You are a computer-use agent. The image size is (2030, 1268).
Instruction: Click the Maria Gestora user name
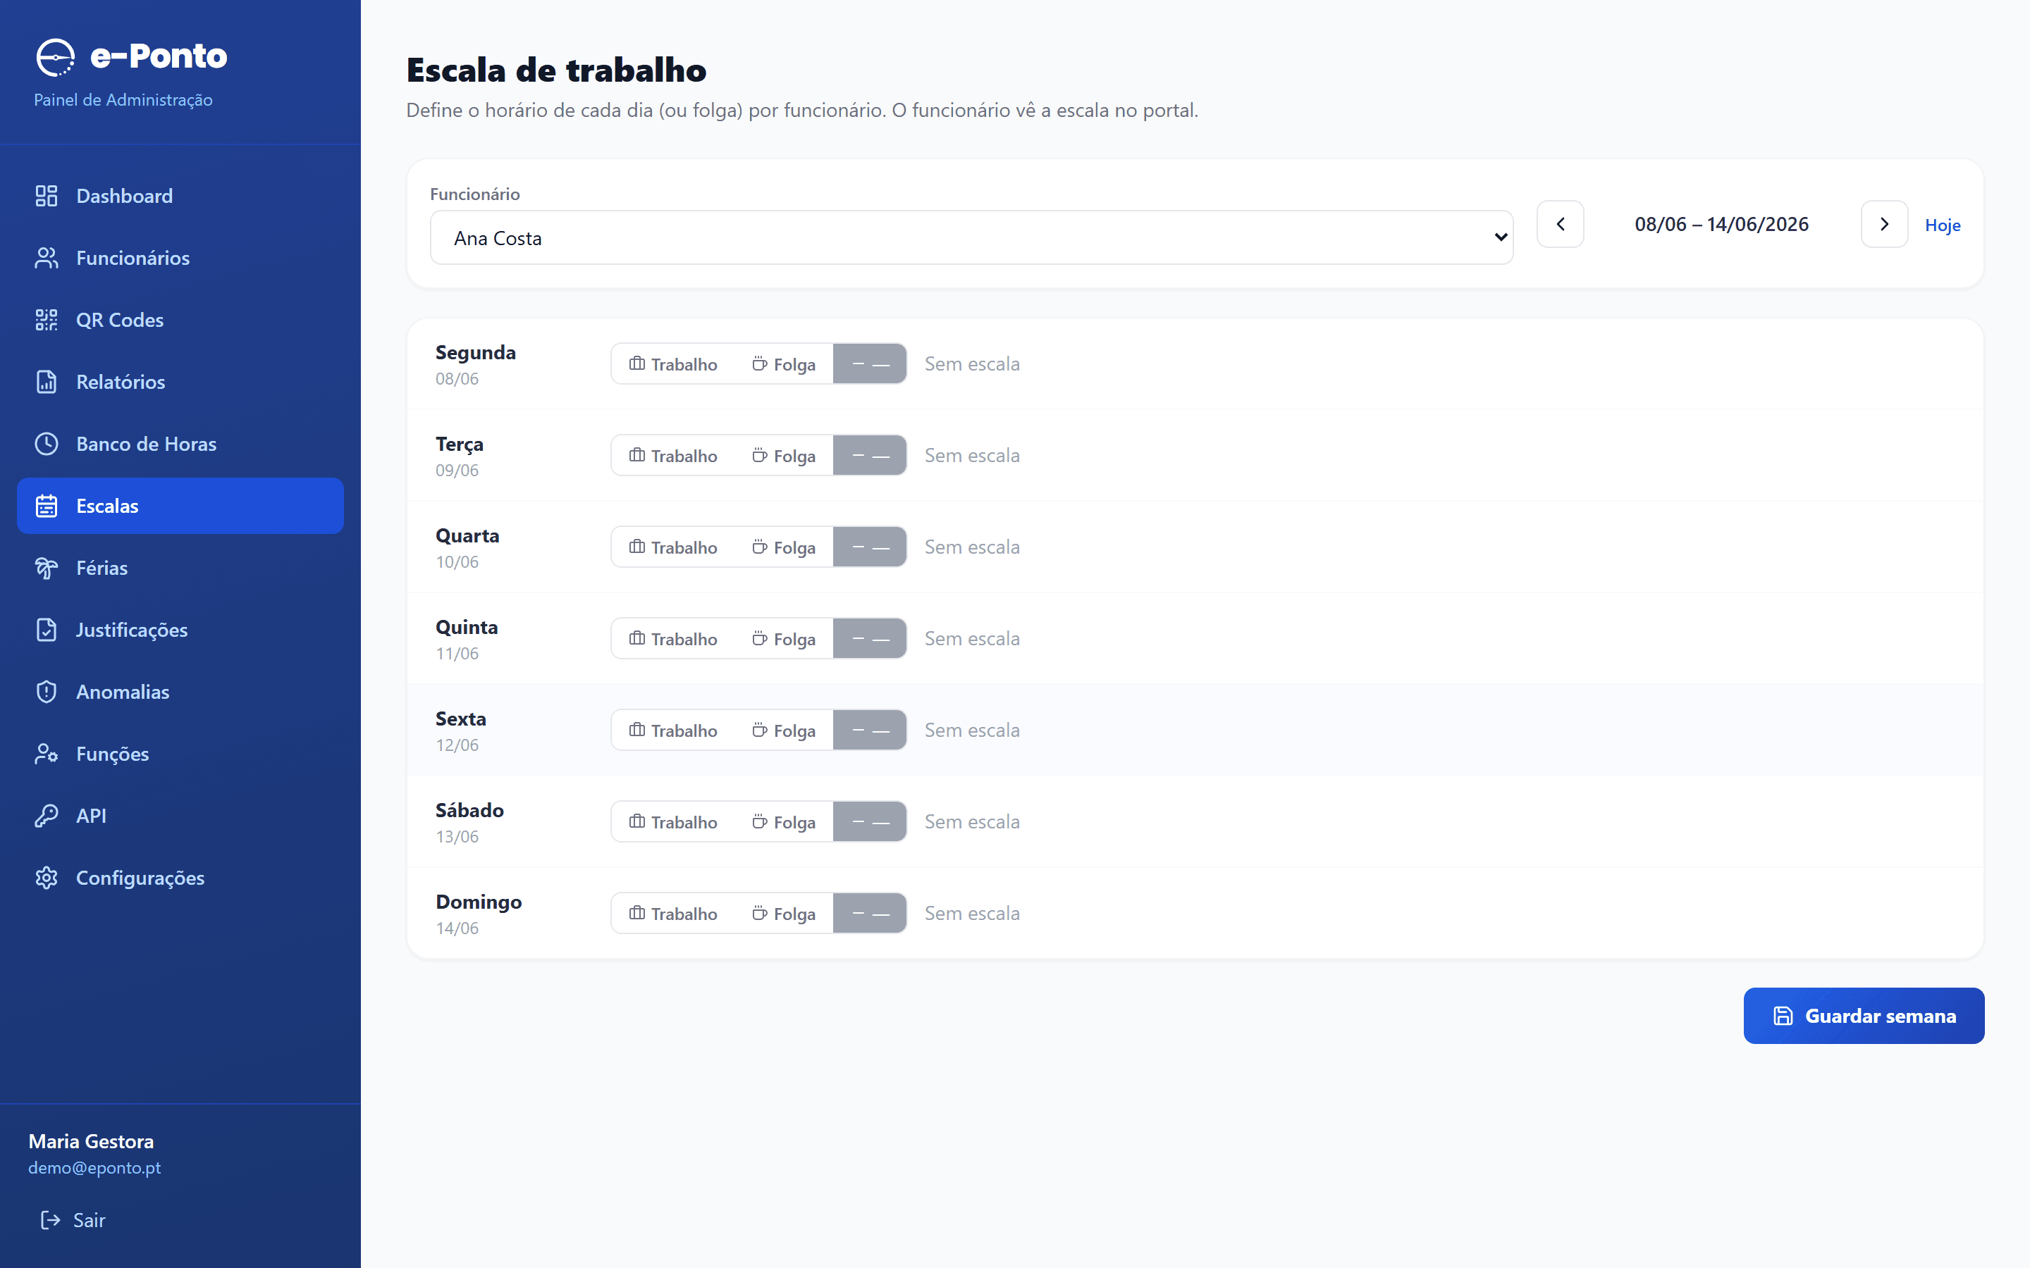(x=92, y=1141)
